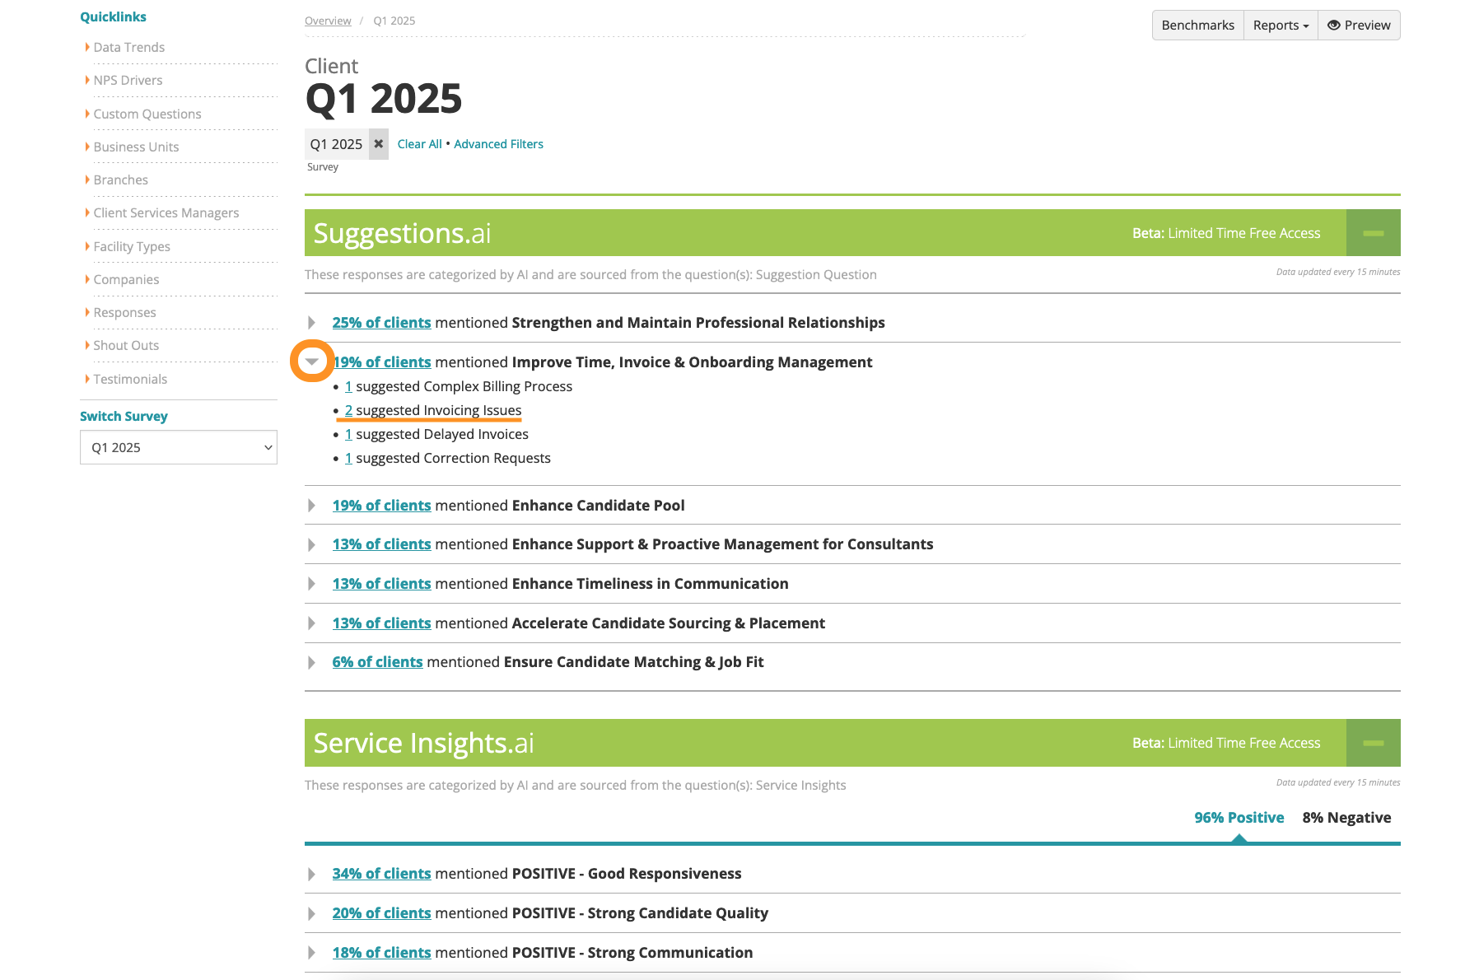
Task: Expand Accelerate Candidate Sourcing & Placement row
Action: [312, 623]
